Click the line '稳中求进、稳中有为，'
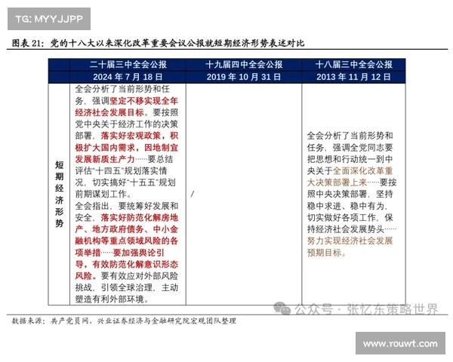Viewport: 453px width, 362px height. (347, 206)
